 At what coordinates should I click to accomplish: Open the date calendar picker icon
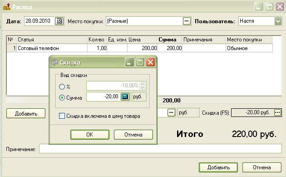pyautogui.click(x=59, y=21)
